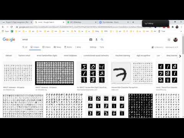
Task: Open the Google apps grid
Action: [x=169, y=39]
